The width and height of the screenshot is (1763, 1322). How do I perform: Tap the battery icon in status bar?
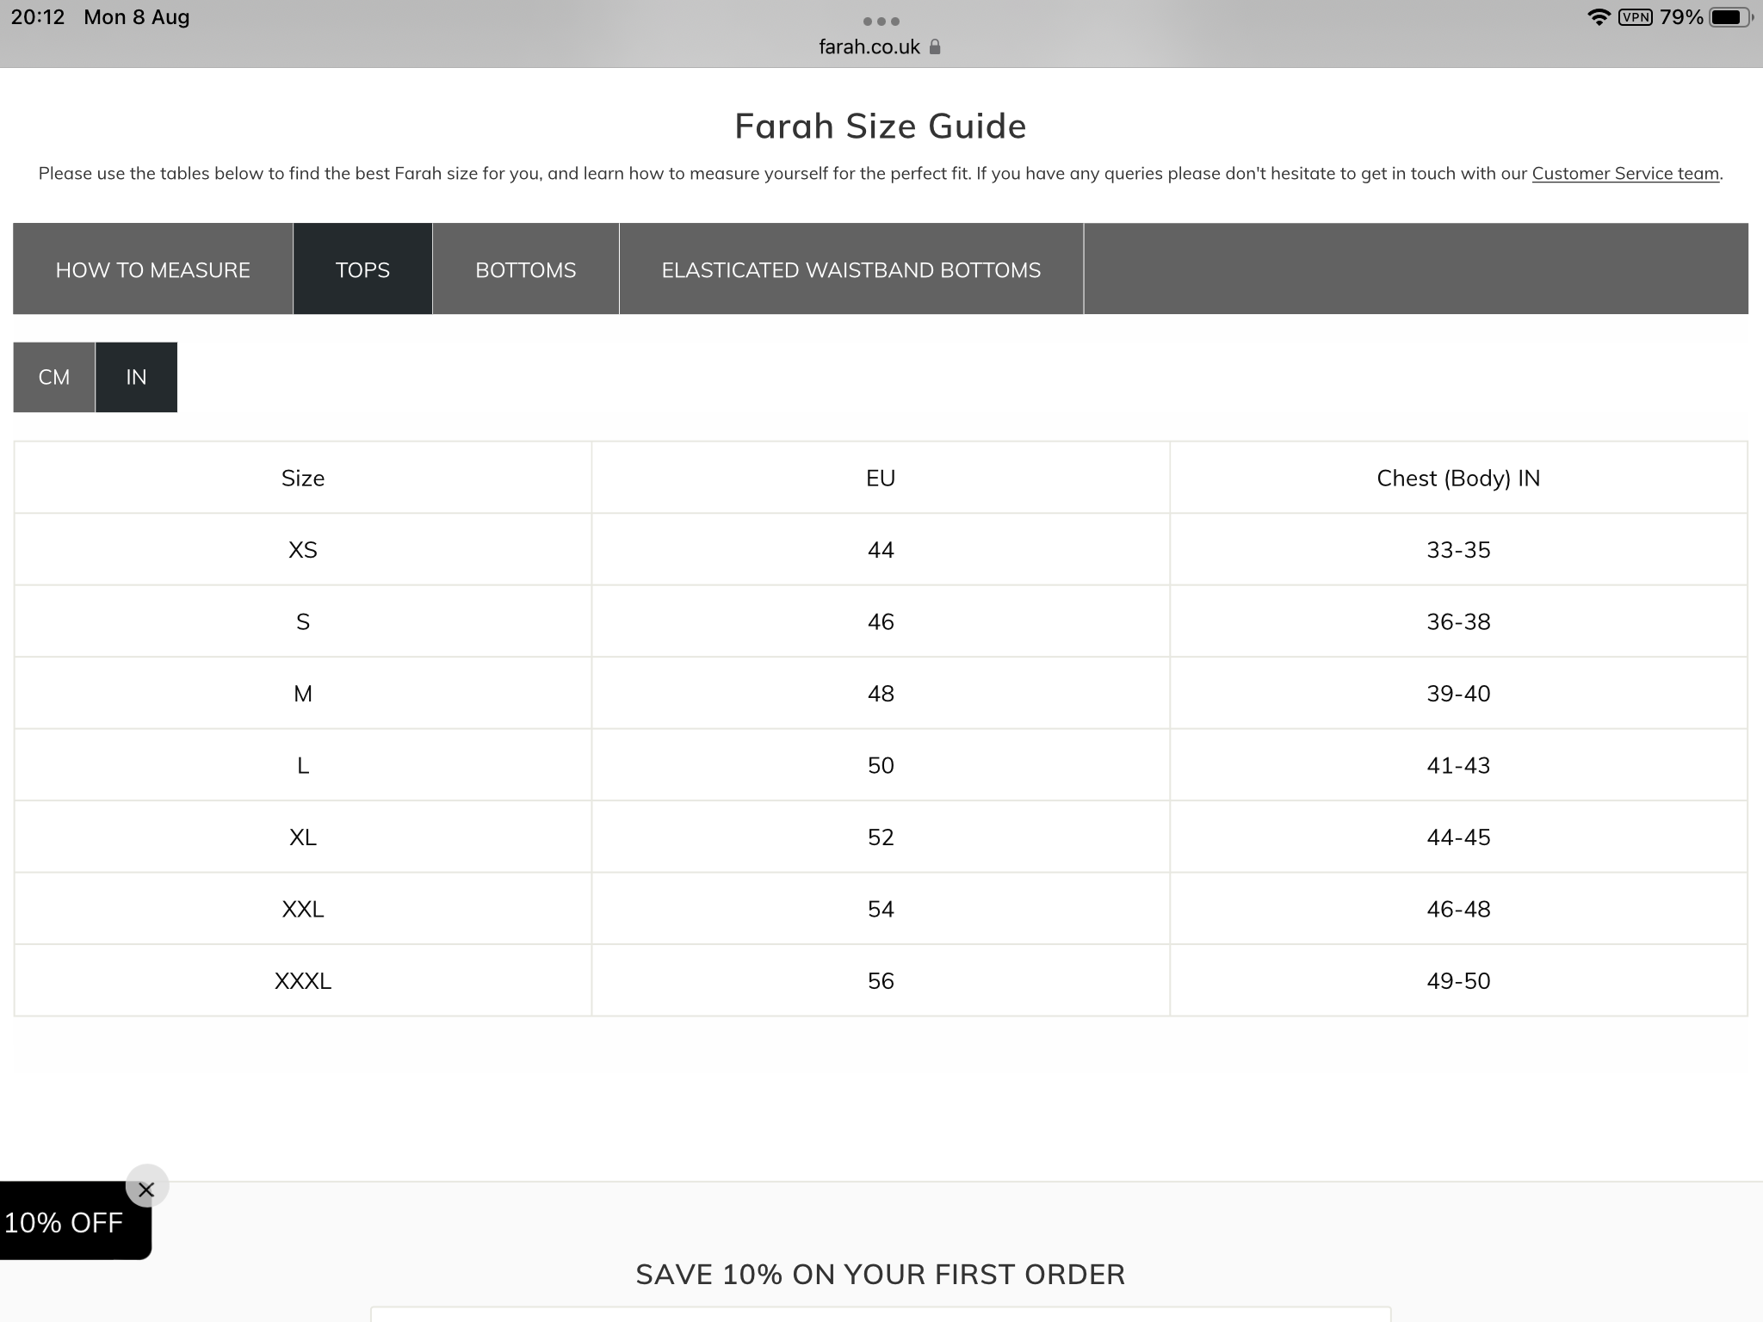tap(1731, 17)
